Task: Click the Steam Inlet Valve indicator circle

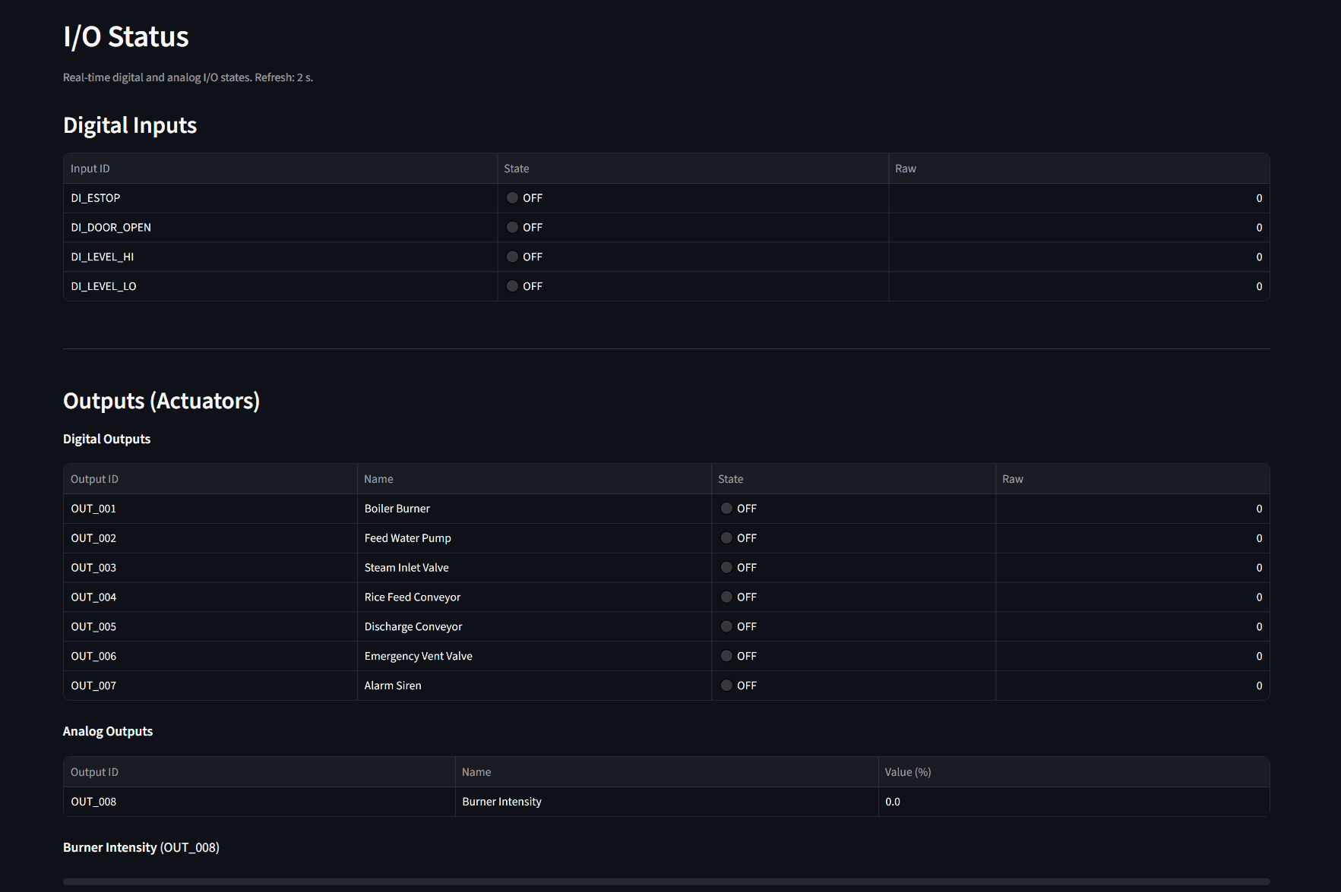Action: [726, 567]
